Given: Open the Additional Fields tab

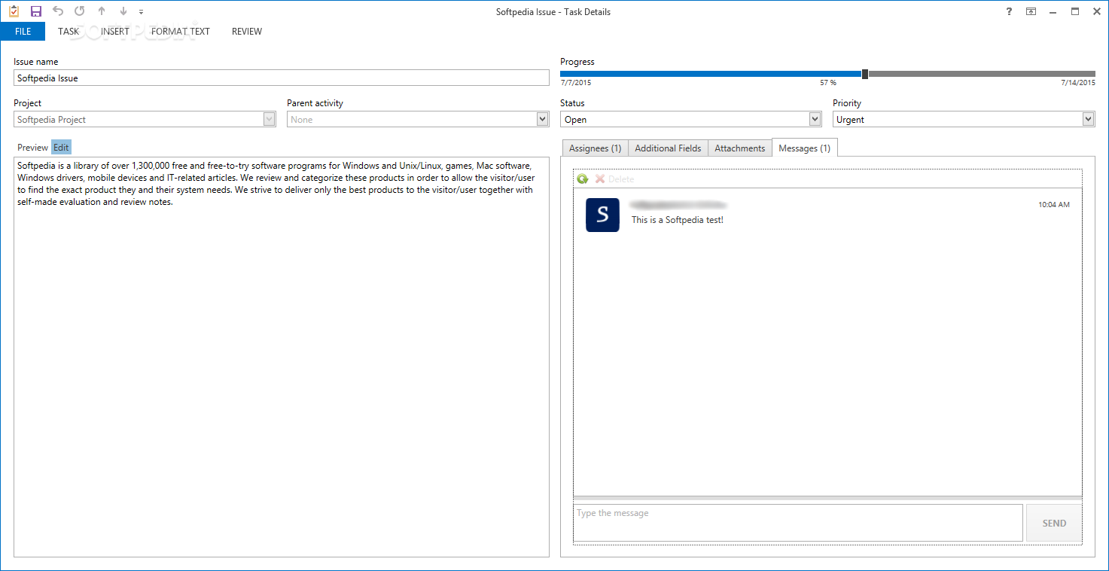Looking at the screenshot, I should tap(668, 148).
